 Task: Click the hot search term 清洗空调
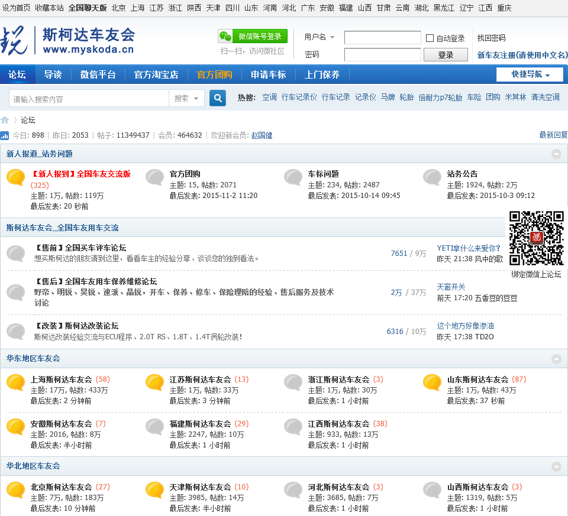click(545, 97)
